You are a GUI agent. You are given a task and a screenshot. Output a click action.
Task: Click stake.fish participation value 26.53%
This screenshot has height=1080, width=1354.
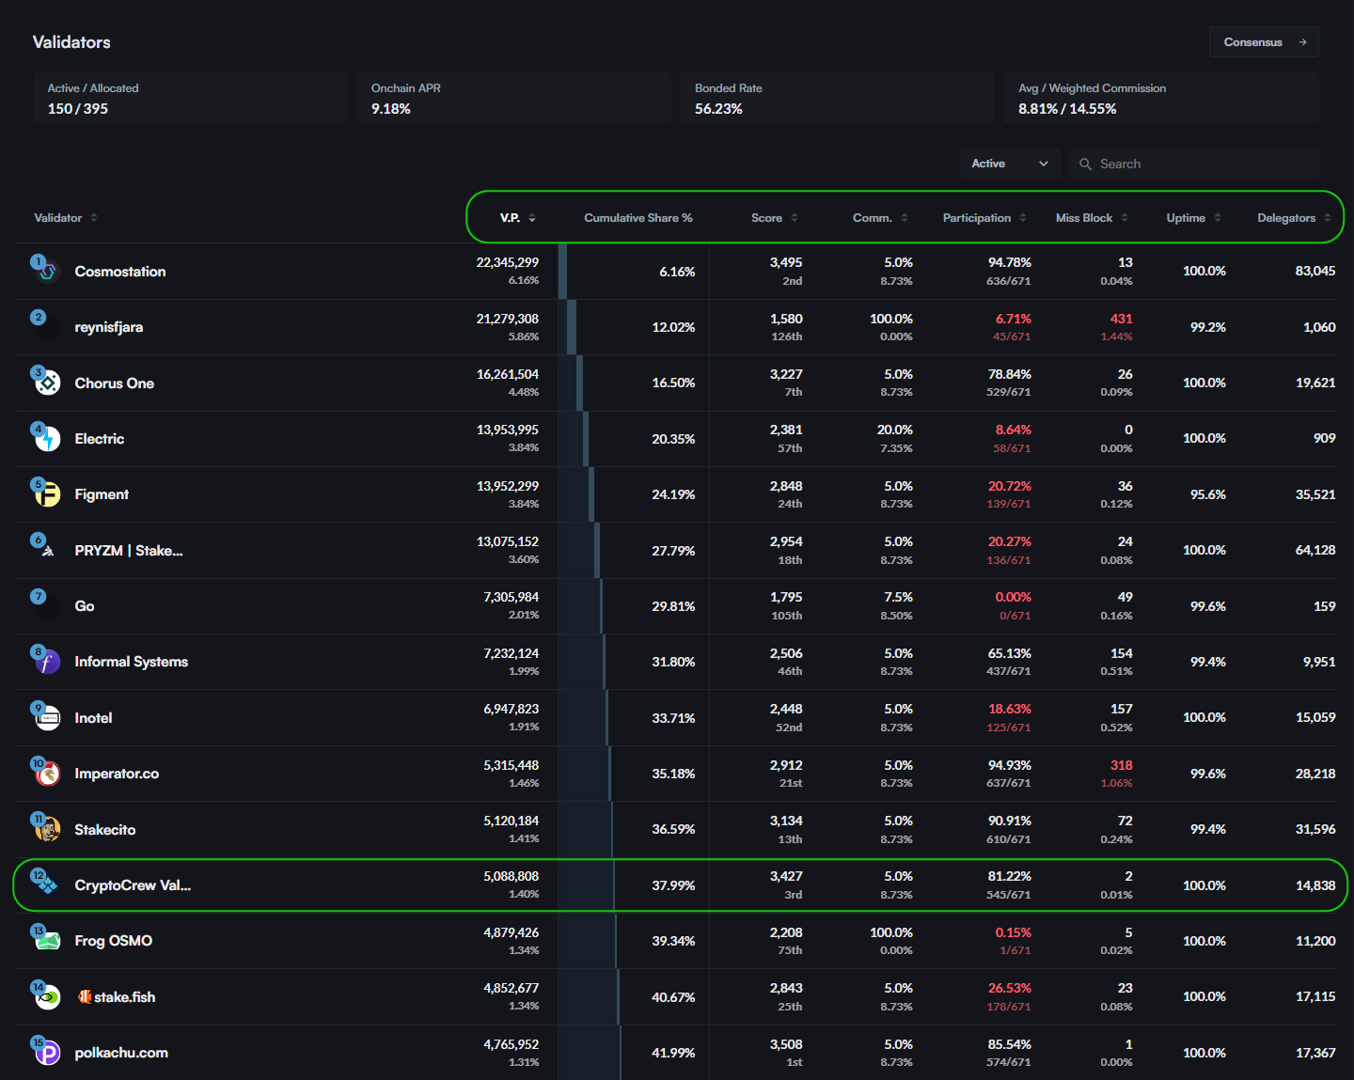pos(1010,988)
